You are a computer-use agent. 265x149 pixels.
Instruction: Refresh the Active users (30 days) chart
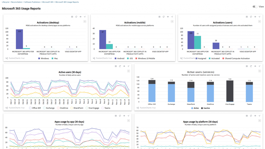point(120,66)
